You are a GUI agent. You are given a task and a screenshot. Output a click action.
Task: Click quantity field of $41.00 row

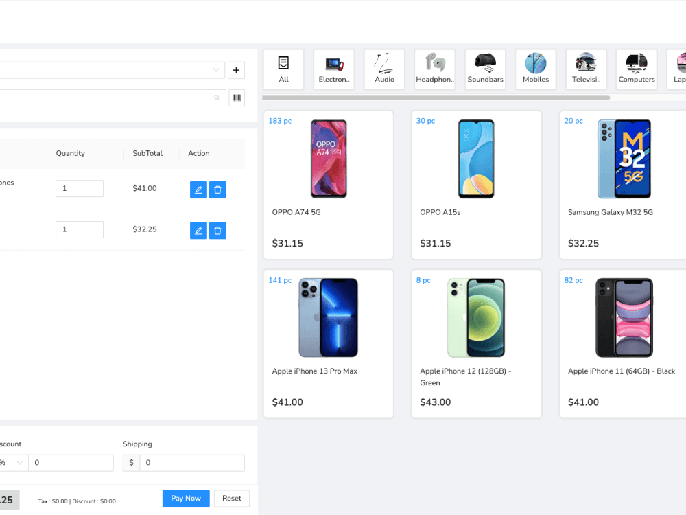coord(80,188)
